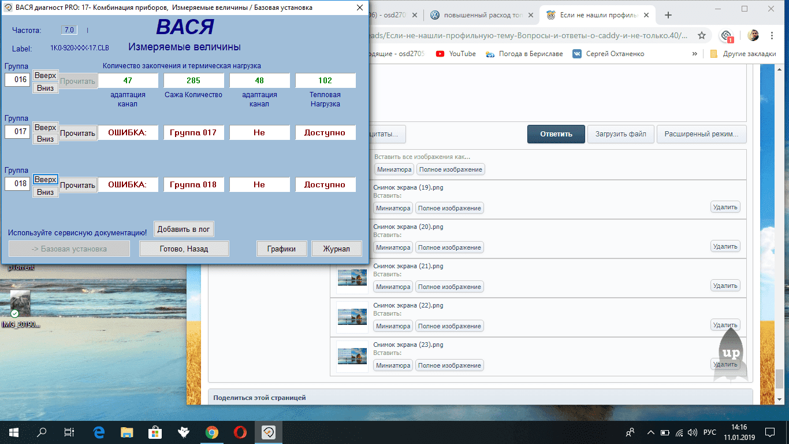Screen dimensions: 789x444
Task: Show hidden system tray icons
Action: click(651, 432)
